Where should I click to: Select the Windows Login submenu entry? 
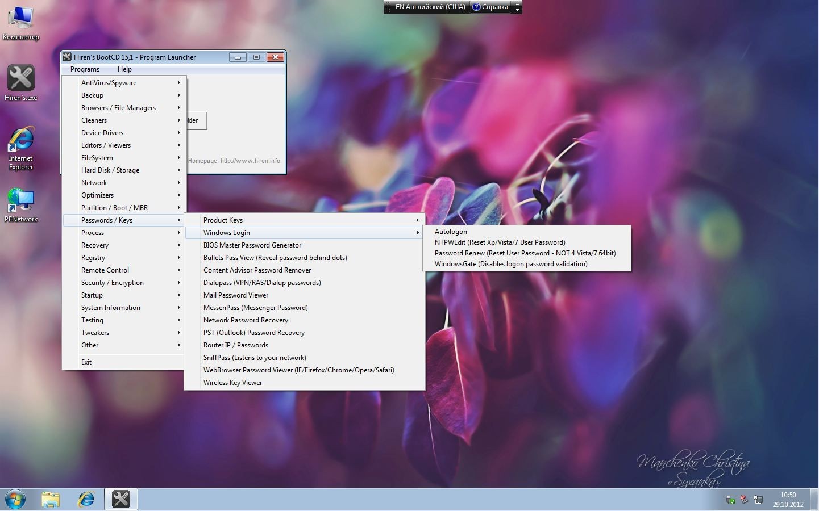pyautogui.click(x=305, y=233)
